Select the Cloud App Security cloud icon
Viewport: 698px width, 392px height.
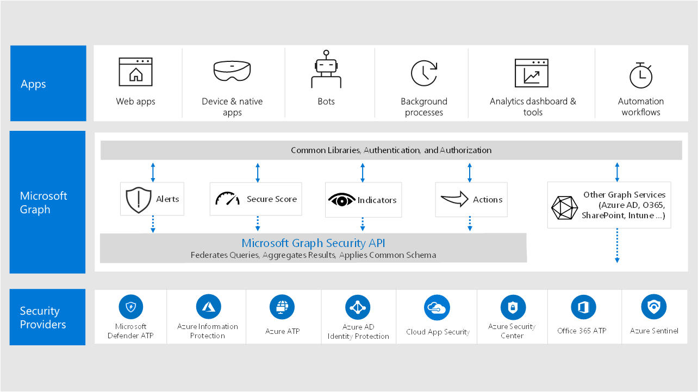[437, 308]
